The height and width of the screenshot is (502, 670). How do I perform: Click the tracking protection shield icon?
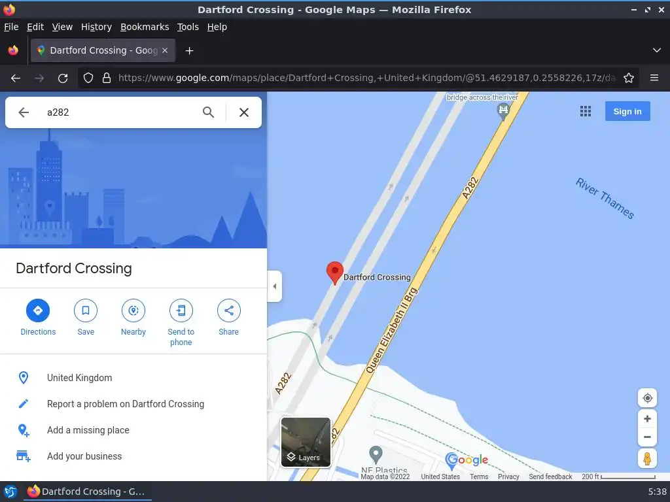(88, 78)
